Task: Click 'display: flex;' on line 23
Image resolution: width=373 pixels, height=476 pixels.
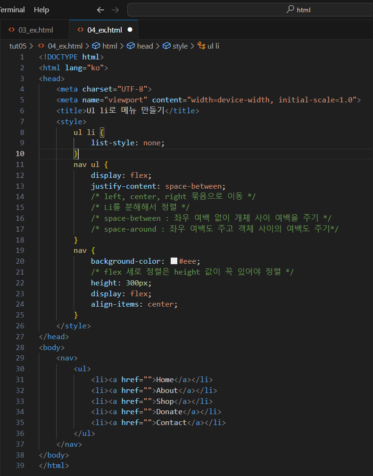Action: pos(121,293)
